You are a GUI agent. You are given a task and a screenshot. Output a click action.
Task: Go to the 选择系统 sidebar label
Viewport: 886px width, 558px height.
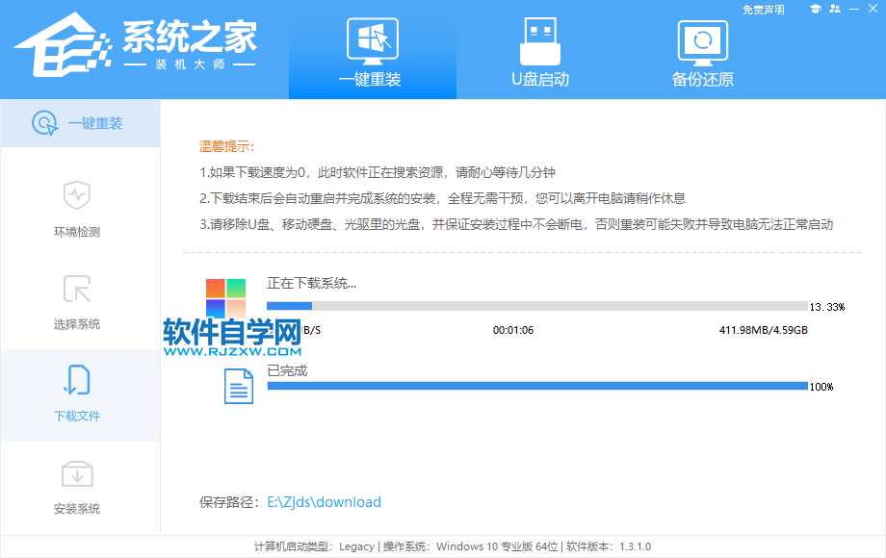tap(77, 324)
